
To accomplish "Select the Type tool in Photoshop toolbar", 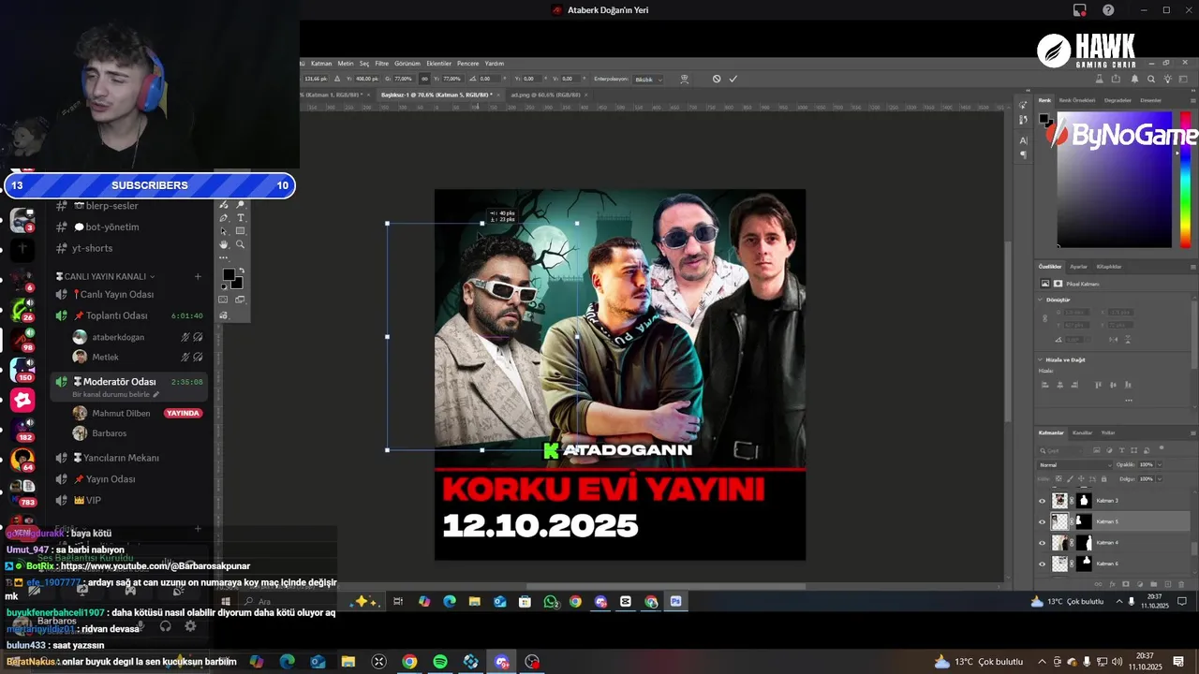I will click(x=240, y=218).
